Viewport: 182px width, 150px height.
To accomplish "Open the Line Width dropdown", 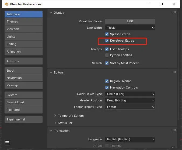I will [x=130, y=28].
